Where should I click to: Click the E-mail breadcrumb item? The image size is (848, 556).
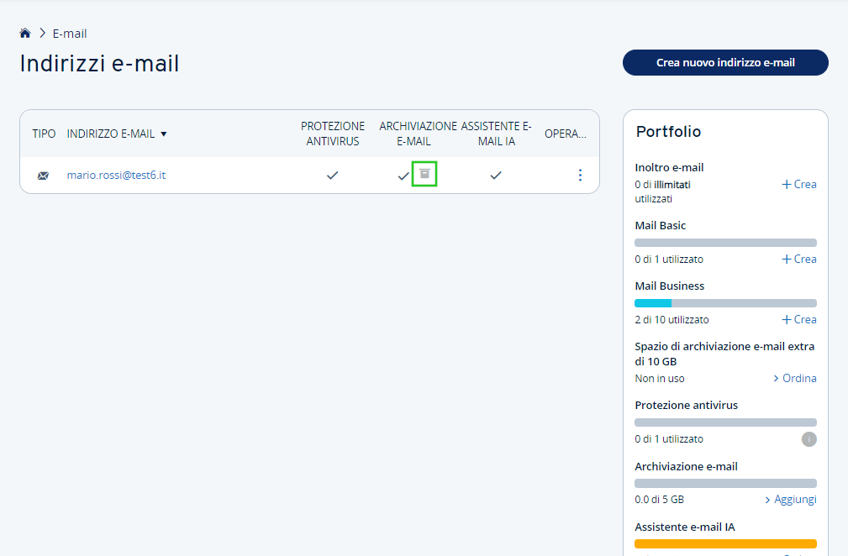[70, 34]
